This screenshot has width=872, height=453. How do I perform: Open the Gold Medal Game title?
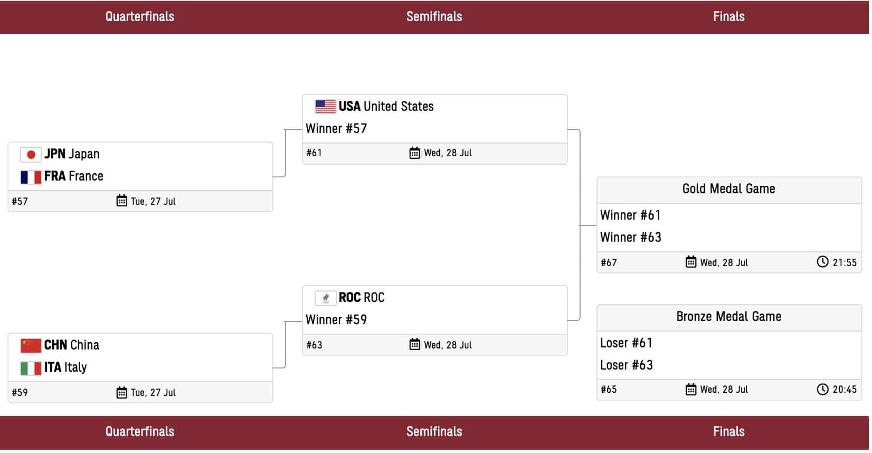(728, 189)
